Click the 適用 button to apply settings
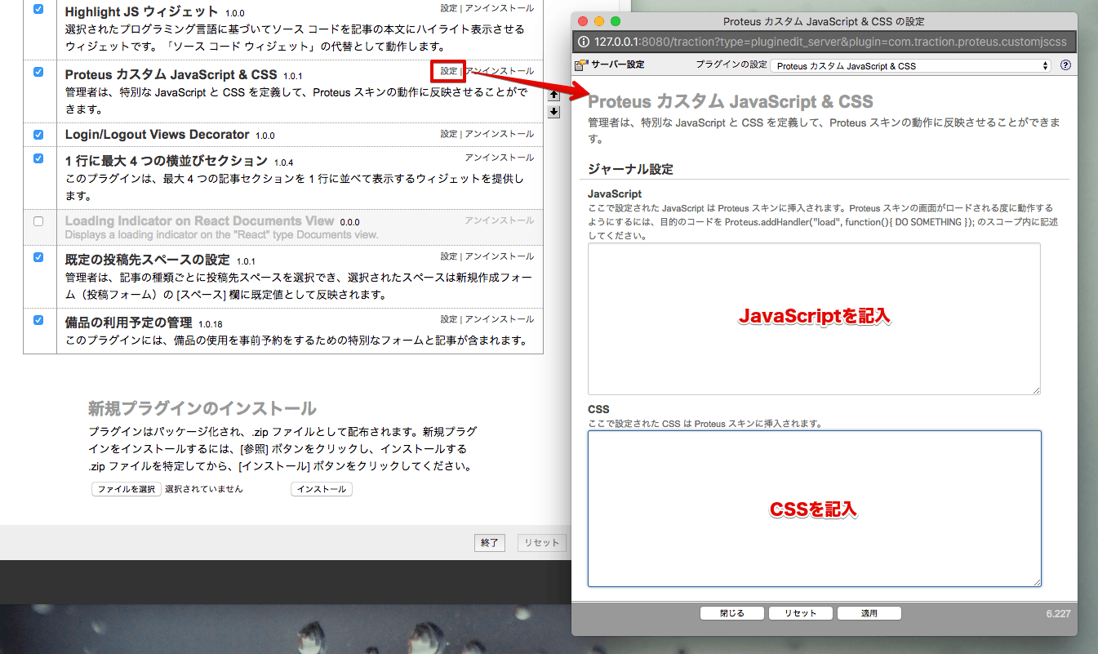The image size is (1098, 654). 869,613
